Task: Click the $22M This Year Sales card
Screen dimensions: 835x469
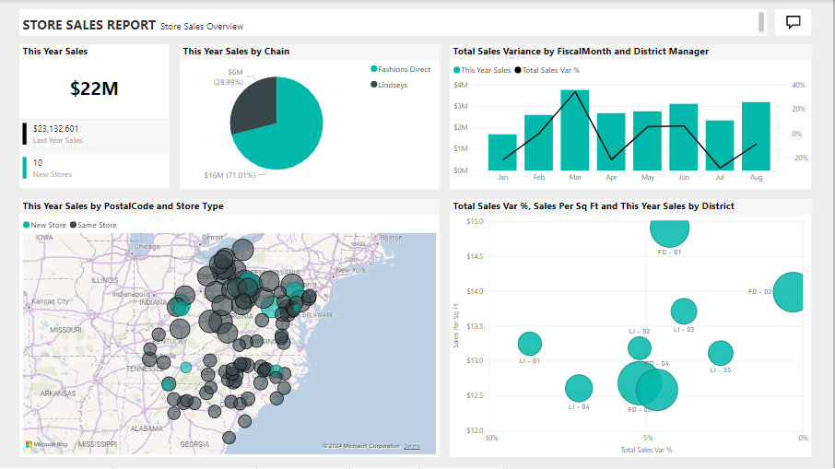Action: (94, 88)
